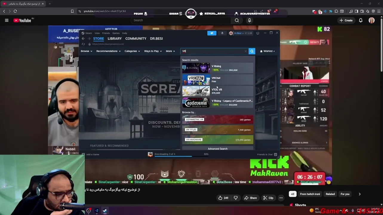
Task: Open more actions ellipsis under video
Action: pyautogui.click(x=281, y=198)
